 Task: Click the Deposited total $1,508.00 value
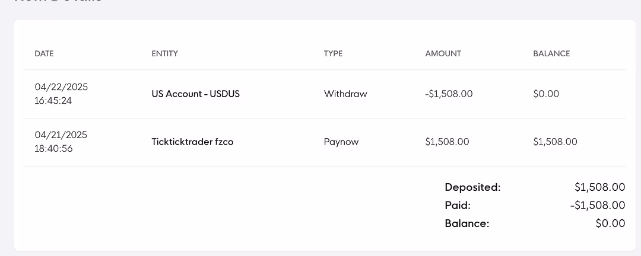[599, 187]
